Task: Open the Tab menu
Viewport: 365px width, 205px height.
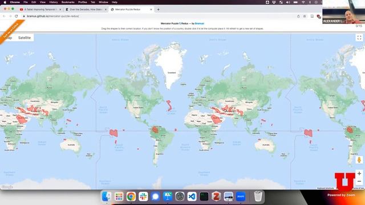Action: pyautogui.click(x=93, y=2)
